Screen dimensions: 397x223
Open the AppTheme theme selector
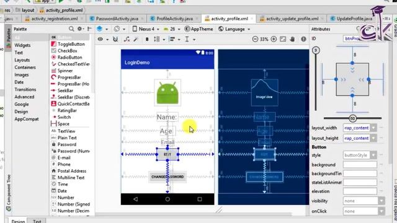pyautogui.click(x=198, y=29)
